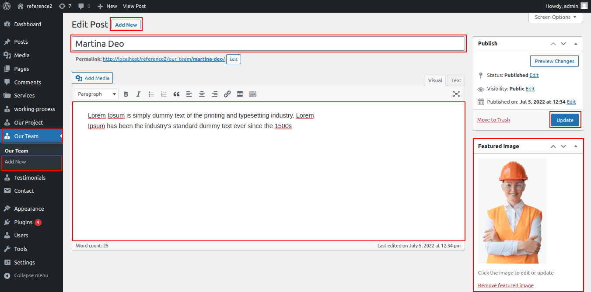The height and width of the screenshot is (292, 591).
Task: Click the Update button
Action: pyautogui.click(x=565, y=120)
